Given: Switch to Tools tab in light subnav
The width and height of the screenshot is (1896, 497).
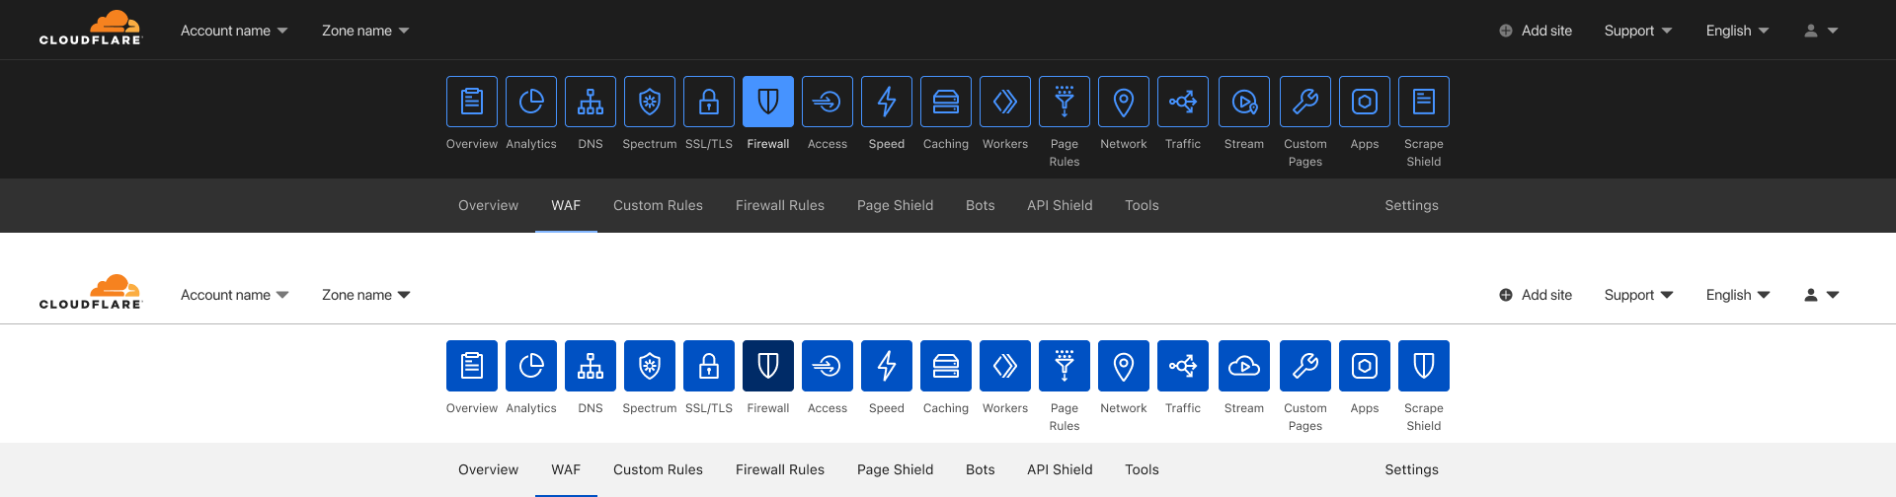Looking at the screenshot, I should click(1142, 469).
